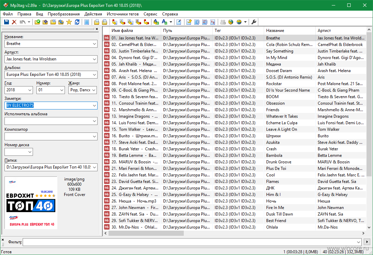Viewport: 373px width, 255px height.
Task: Click the Actions icon with arrow and letters
Action: pyautogui.click(x=156, y=22)
